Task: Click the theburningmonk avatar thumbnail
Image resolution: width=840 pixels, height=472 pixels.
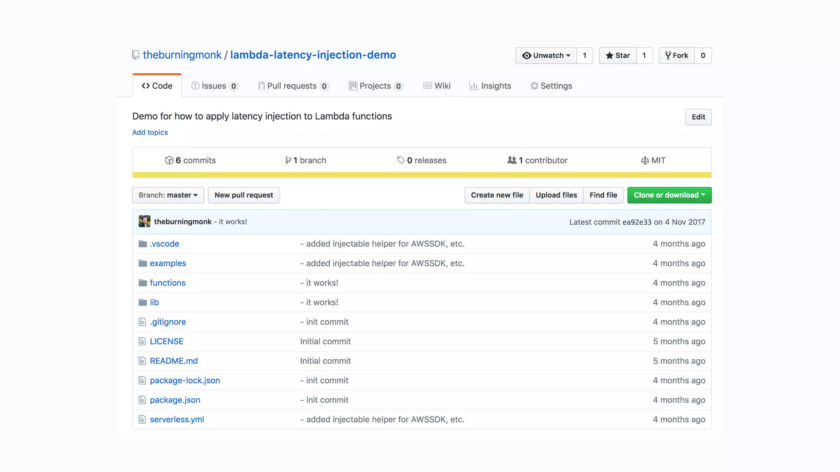Action: (144, 221)
